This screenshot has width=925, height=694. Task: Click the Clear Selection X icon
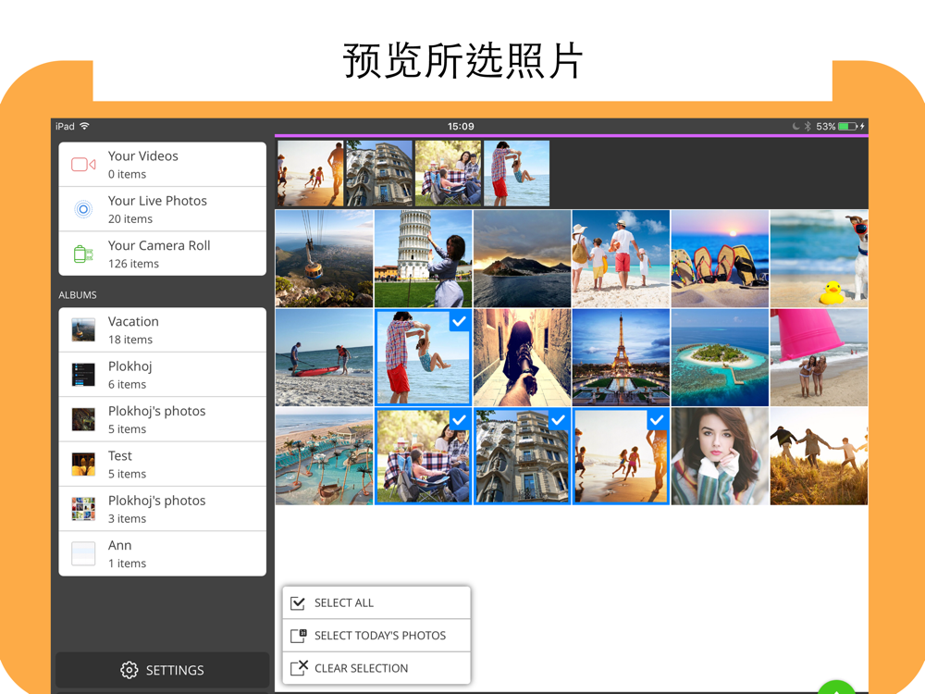(x=299, y=668)
